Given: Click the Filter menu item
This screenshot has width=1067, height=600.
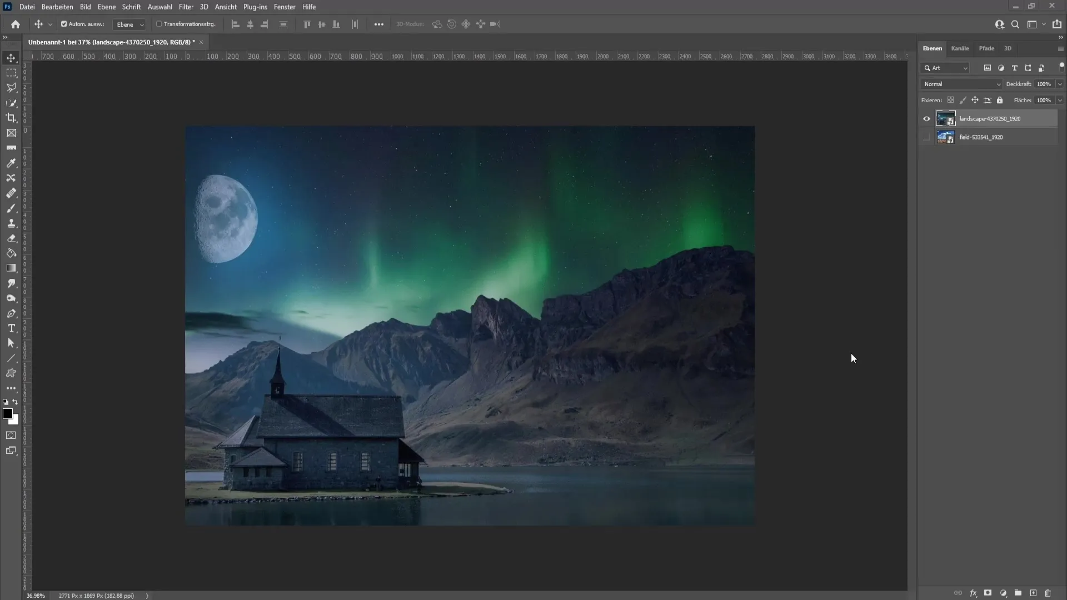Looking at the screenshot, I should (x=186, y=7).
